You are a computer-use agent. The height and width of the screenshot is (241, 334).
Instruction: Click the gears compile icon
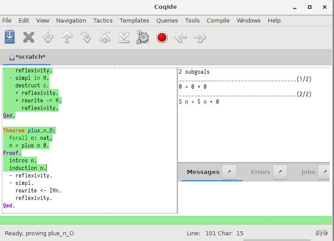(143, 38)
